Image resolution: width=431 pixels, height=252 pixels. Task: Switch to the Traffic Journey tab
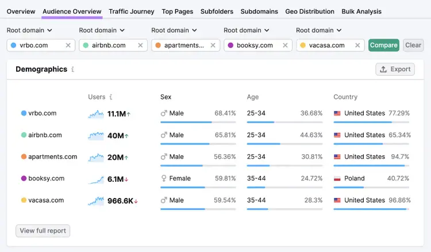click(132, 12)
